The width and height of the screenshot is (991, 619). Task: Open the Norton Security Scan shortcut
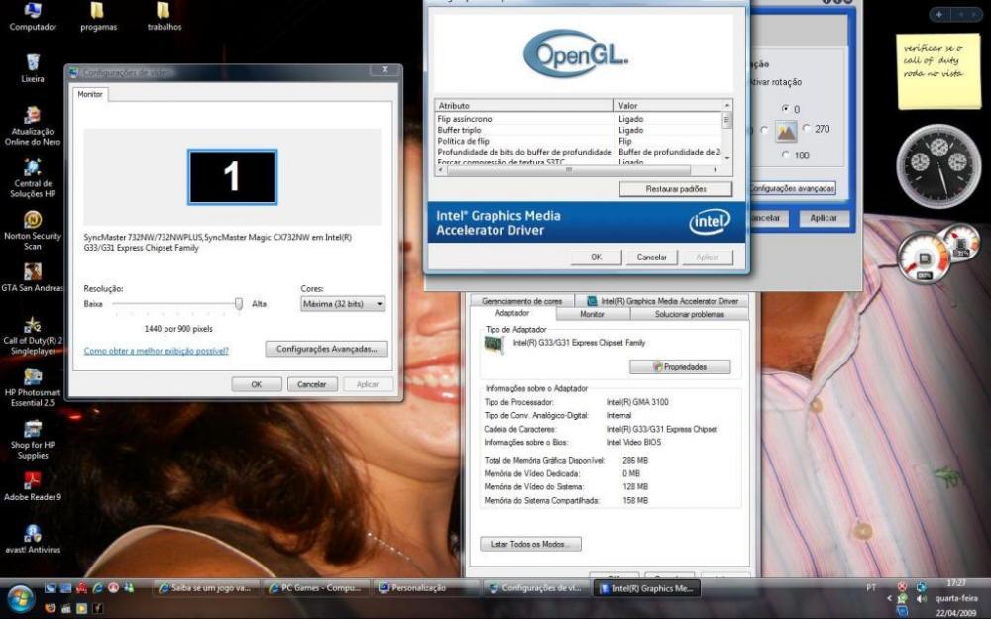tap(33, 220)
